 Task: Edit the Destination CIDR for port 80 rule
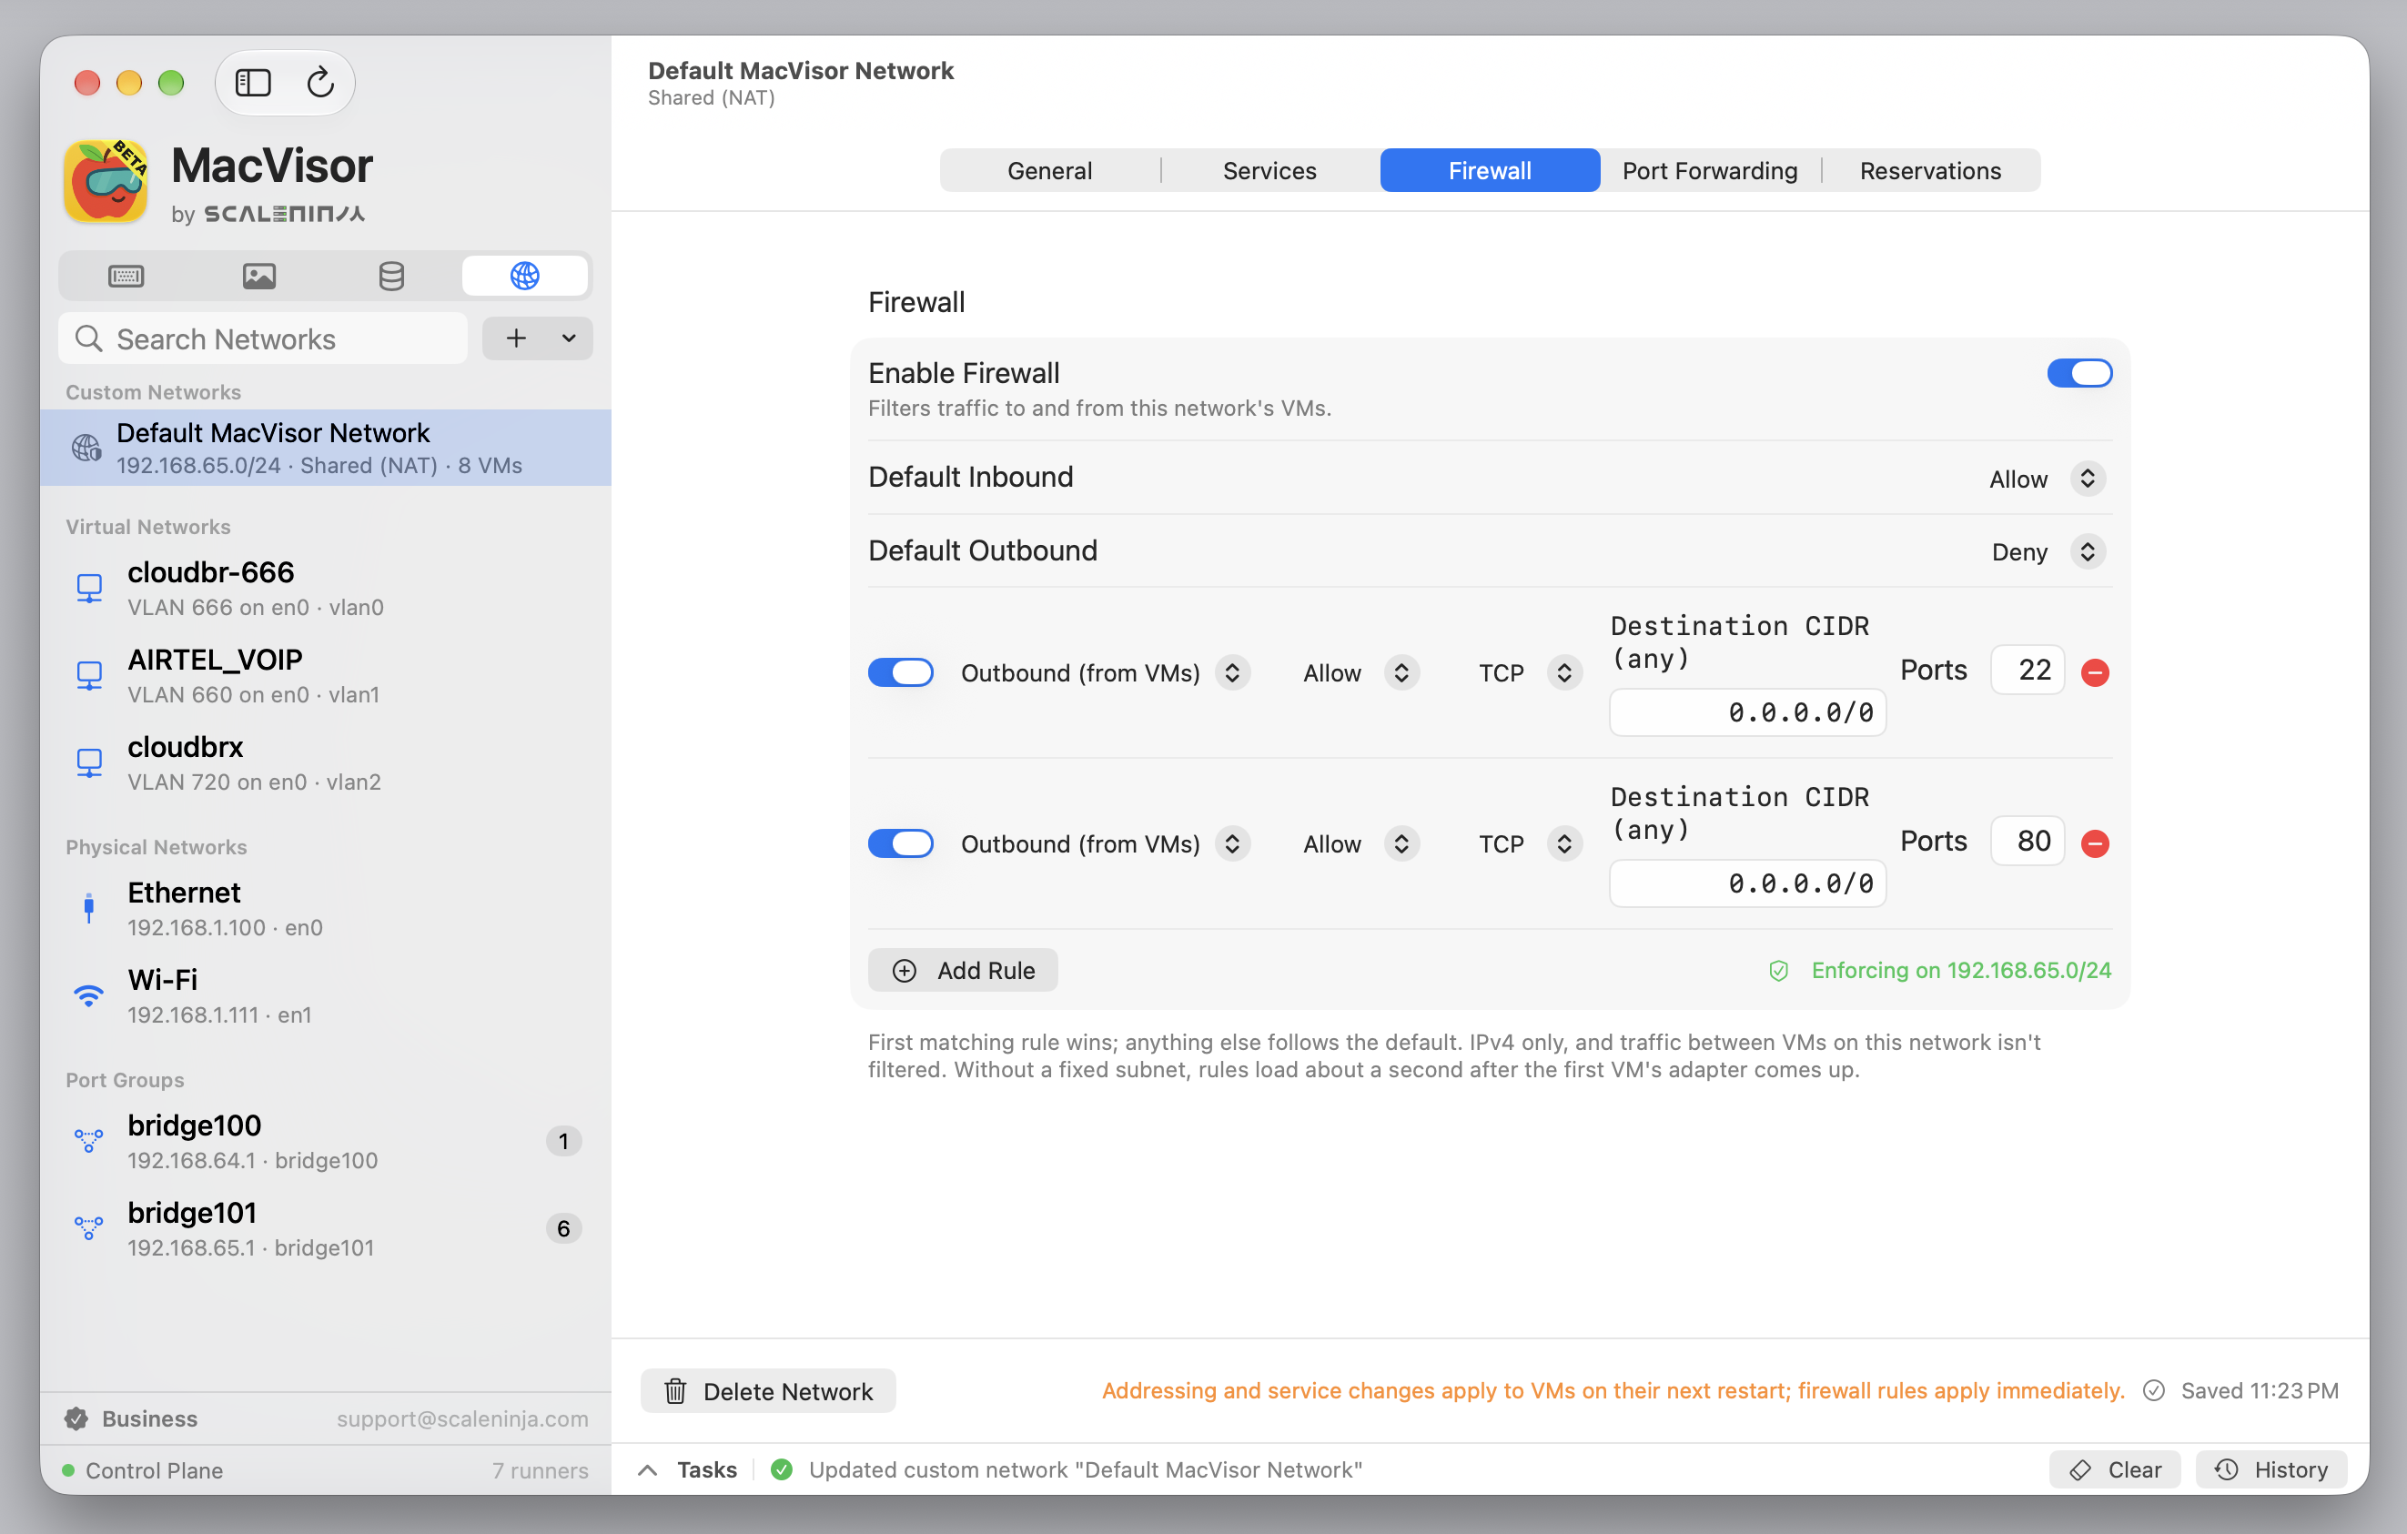[1747, 883]
